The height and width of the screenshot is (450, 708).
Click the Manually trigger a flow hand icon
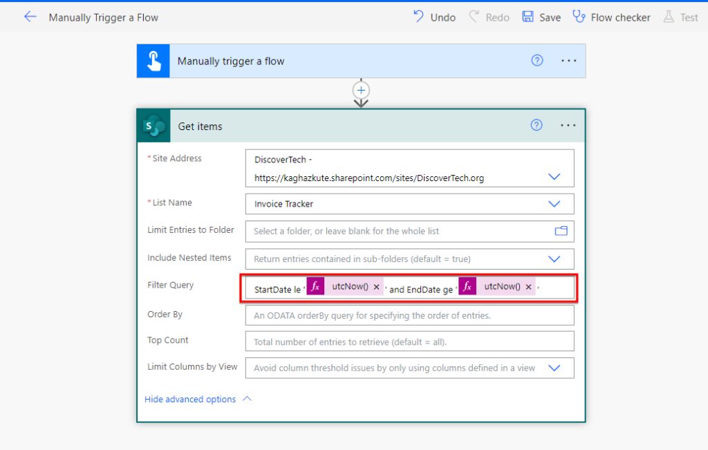click(153, 61)
